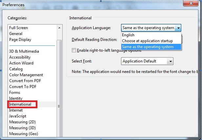Open Catalog category
The image size is (202, 140).
(x=16, y=69)
